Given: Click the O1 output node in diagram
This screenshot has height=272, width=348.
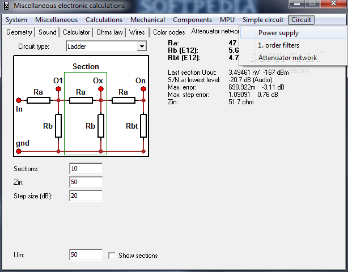Looking at the screenshot, I should [x=58, y=89].
